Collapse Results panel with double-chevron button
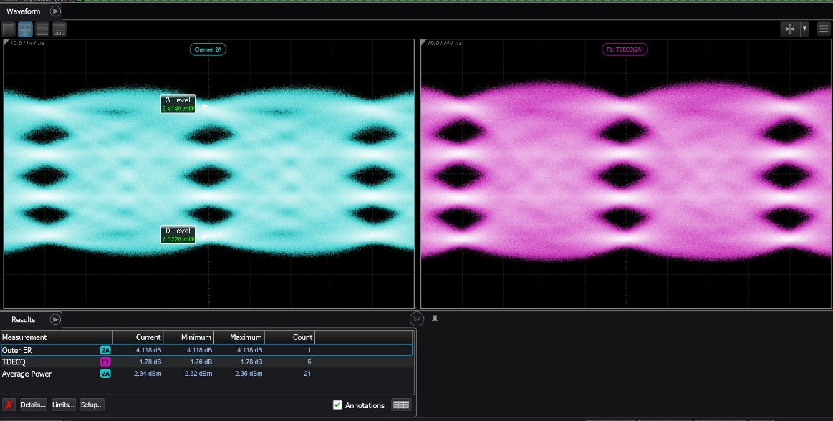The height and width of the screenshot is (421, 833). click(417, 319)
